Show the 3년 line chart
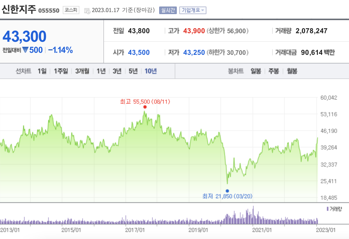This screenshot has width=349, height=239. click(x=117, y=71)
